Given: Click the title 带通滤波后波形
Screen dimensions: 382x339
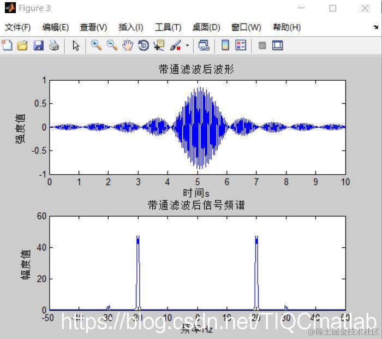Looking at the screenshot, I should [196, 69].
